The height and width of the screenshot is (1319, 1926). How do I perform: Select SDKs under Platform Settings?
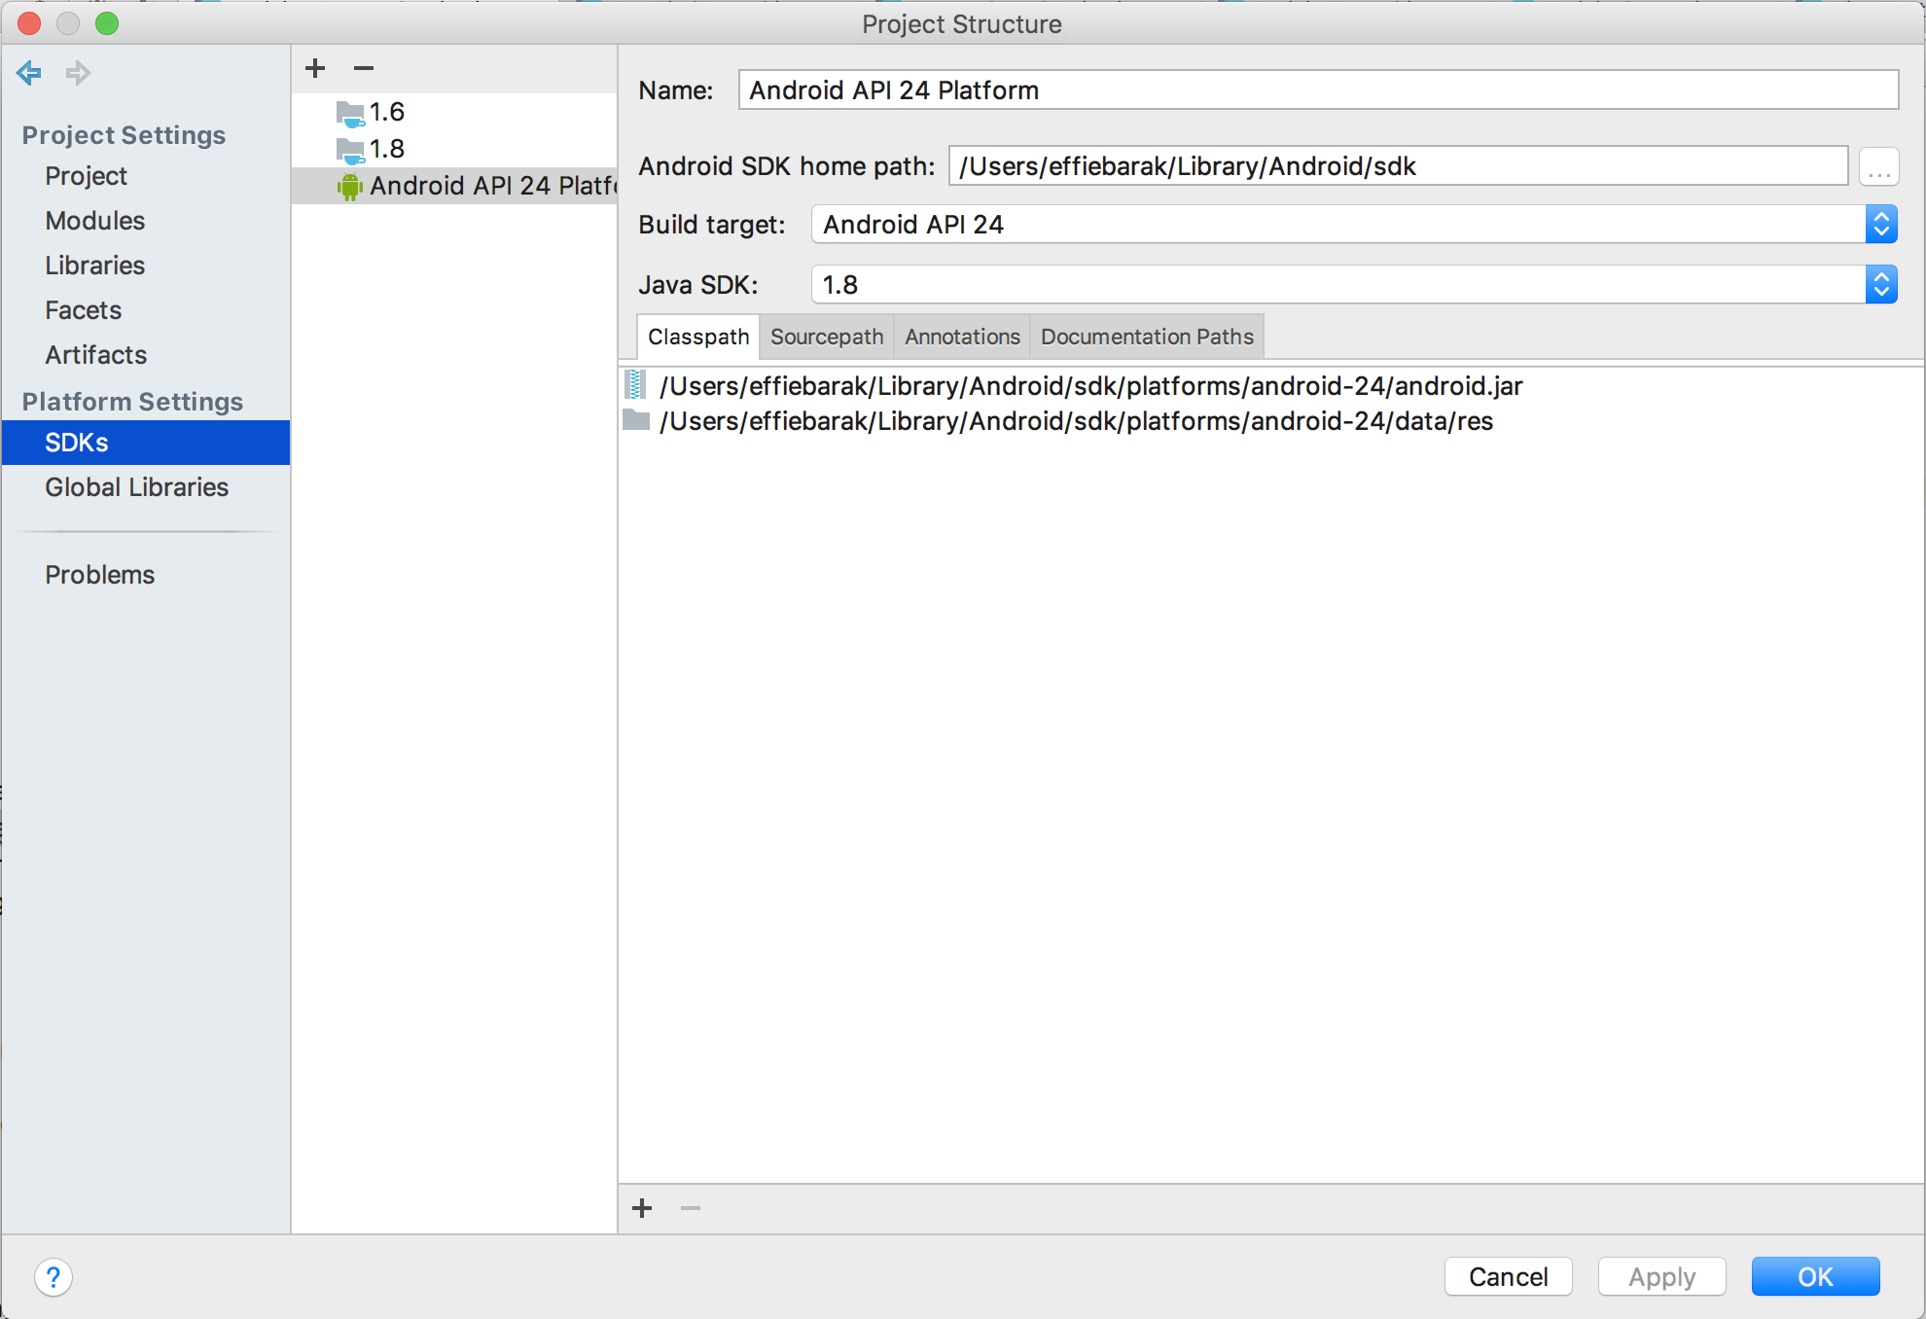click(x=146, y=443)
